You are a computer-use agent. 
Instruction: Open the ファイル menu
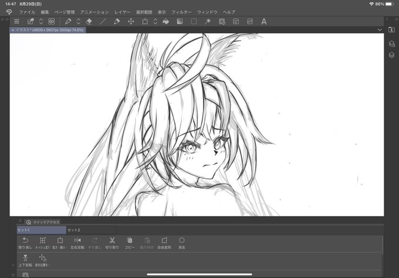[27, 12]
